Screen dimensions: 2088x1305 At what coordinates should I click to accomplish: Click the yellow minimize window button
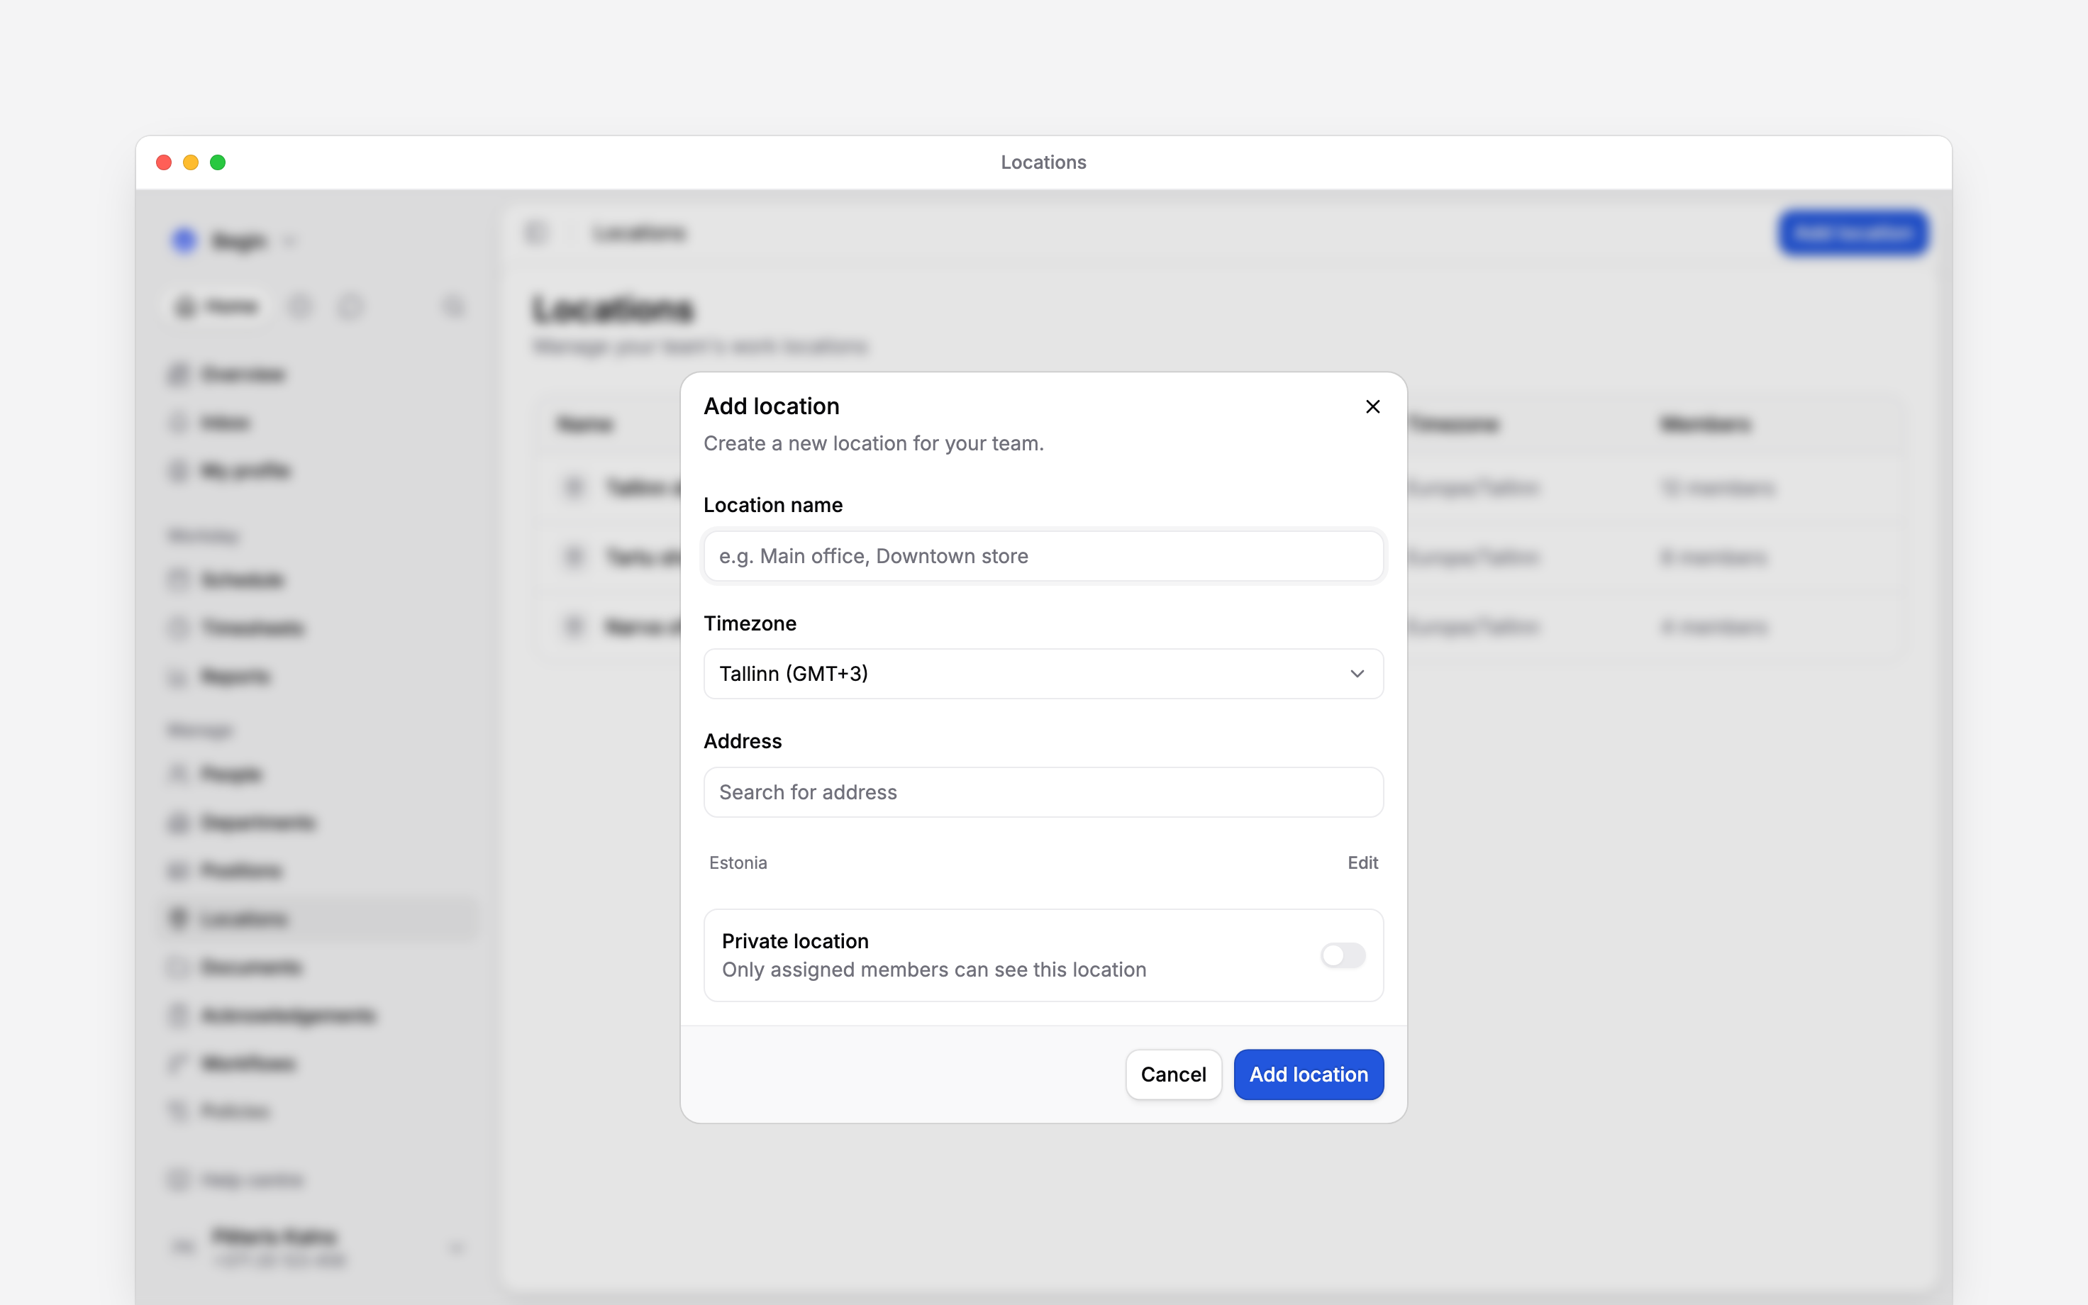point(191,162)
